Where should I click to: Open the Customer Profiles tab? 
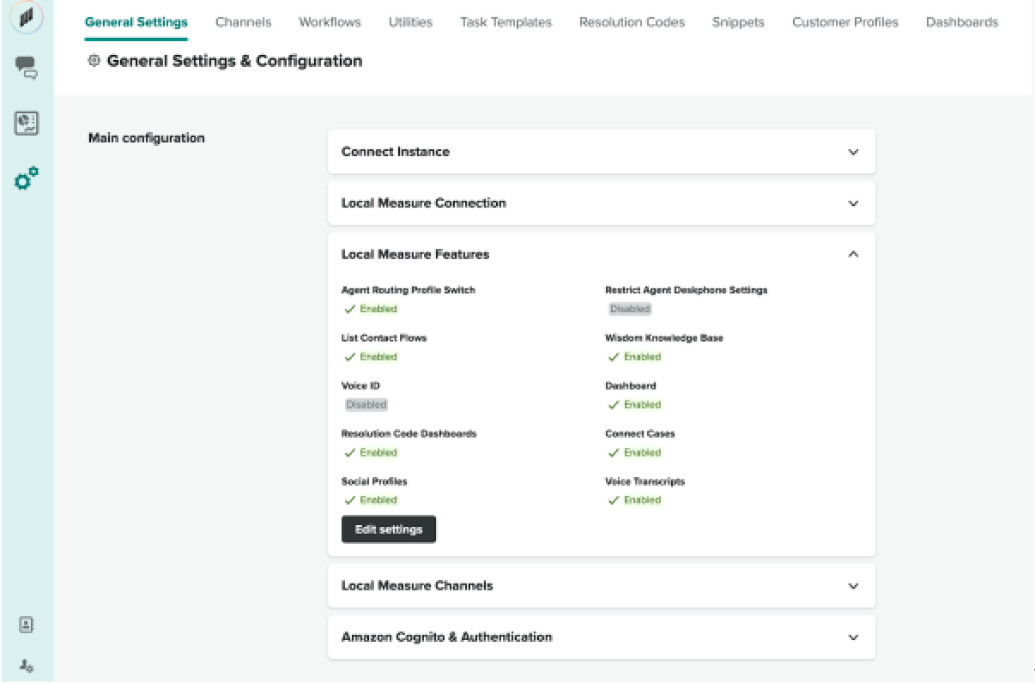(x=844, y=22)
